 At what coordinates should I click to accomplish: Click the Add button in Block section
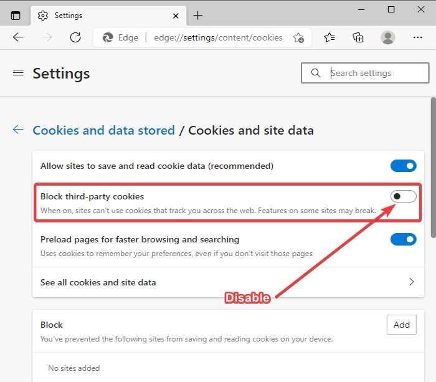click(x=401, y=325)
